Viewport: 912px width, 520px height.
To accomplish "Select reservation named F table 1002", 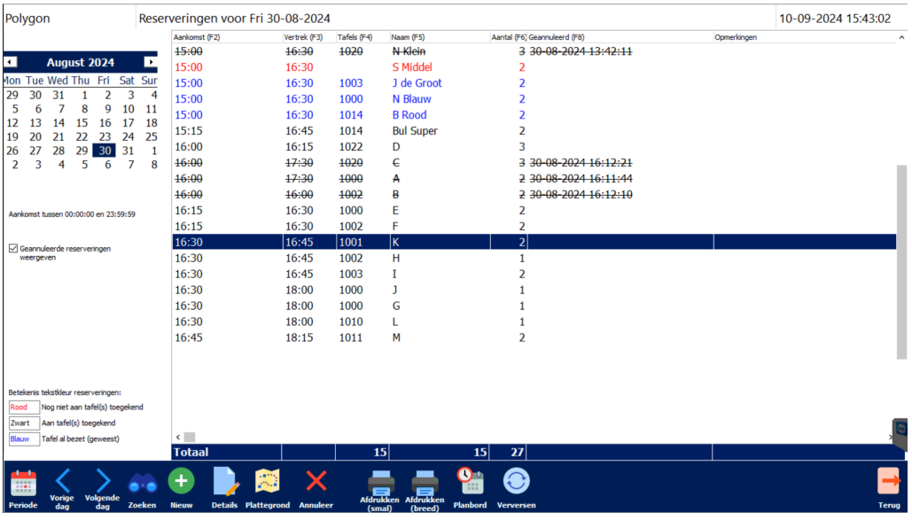I will coord(534,226).
